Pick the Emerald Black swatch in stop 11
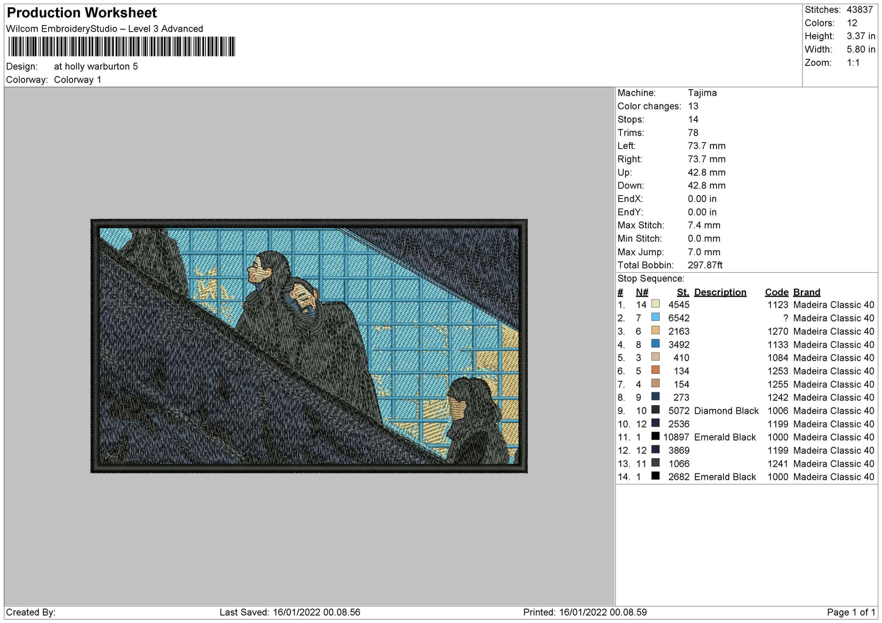This screenshot has width=882, height=623. 656,436
